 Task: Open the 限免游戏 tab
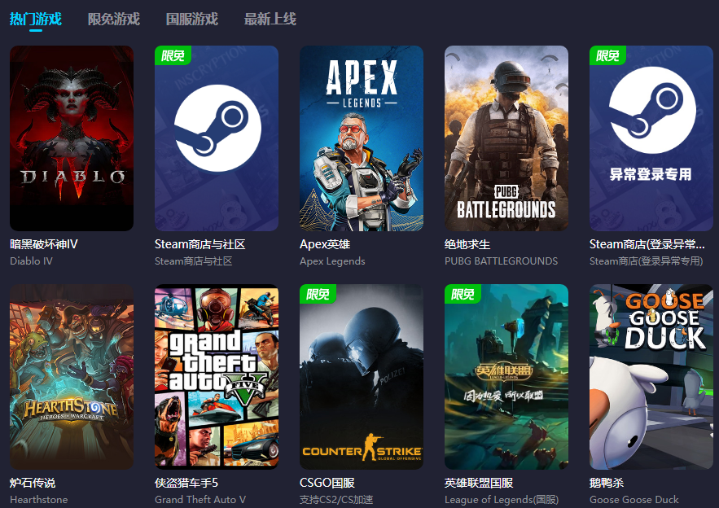point(114,20)
